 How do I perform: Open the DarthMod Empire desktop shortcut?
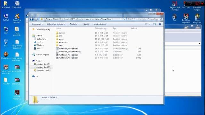[x=197, y=6]
